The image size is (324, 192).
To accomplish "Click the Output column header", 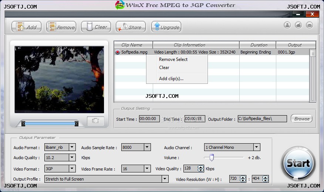I will (x=296, y=45).
